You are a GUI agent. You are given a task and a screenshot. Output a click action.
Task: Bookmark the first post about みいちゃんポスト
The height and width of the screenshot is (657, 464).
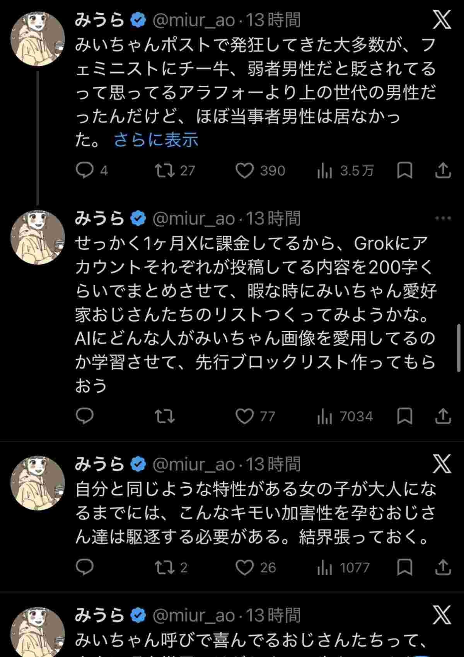(x=405, y=170)
